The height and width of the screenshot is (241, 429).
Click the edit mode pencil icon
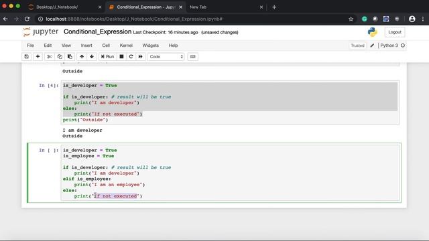point(372,46)
